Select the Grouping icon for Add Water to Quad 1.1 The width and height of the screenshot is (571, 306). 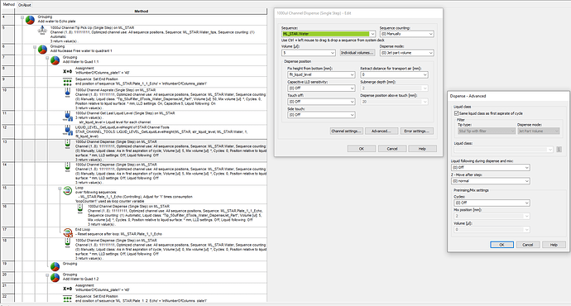tap(55, 60)
